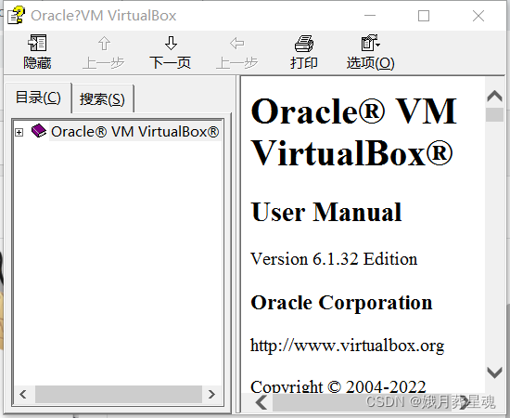Click the purple book icon in contents tree
This screenshot has height=418, width=510.
[39, 131]
